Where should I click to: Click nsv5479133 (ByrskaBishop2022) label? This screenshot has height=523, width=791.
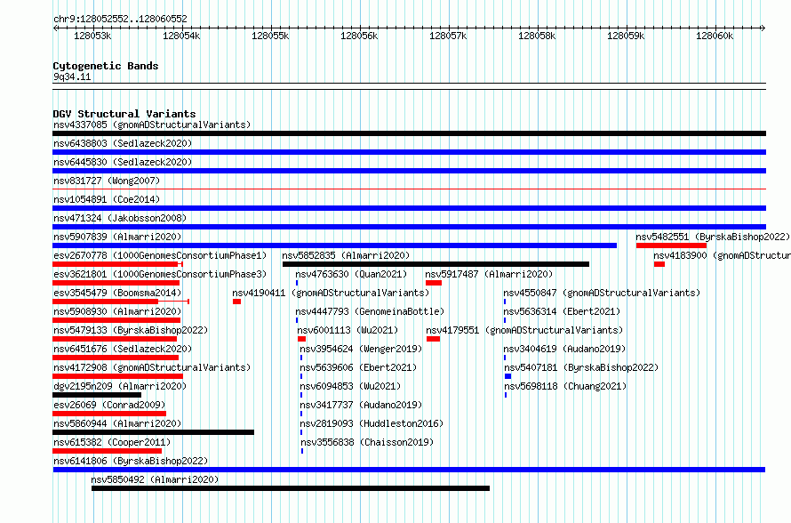pyautogui.click(x=131, y=330)
